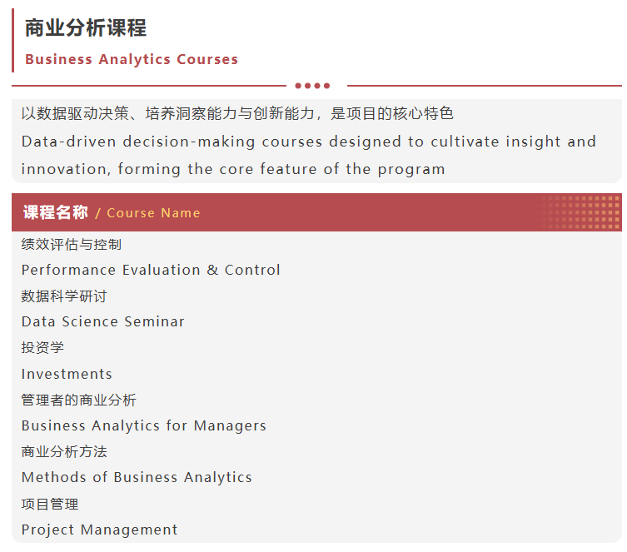Select the 数据科学研讨 course
This screenshot has height=552, width=627.
coord(64,296)
